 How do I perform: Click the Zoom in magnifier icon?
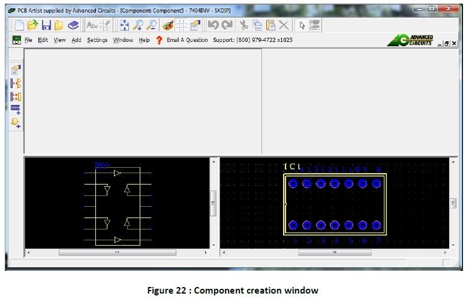(139, 25)
